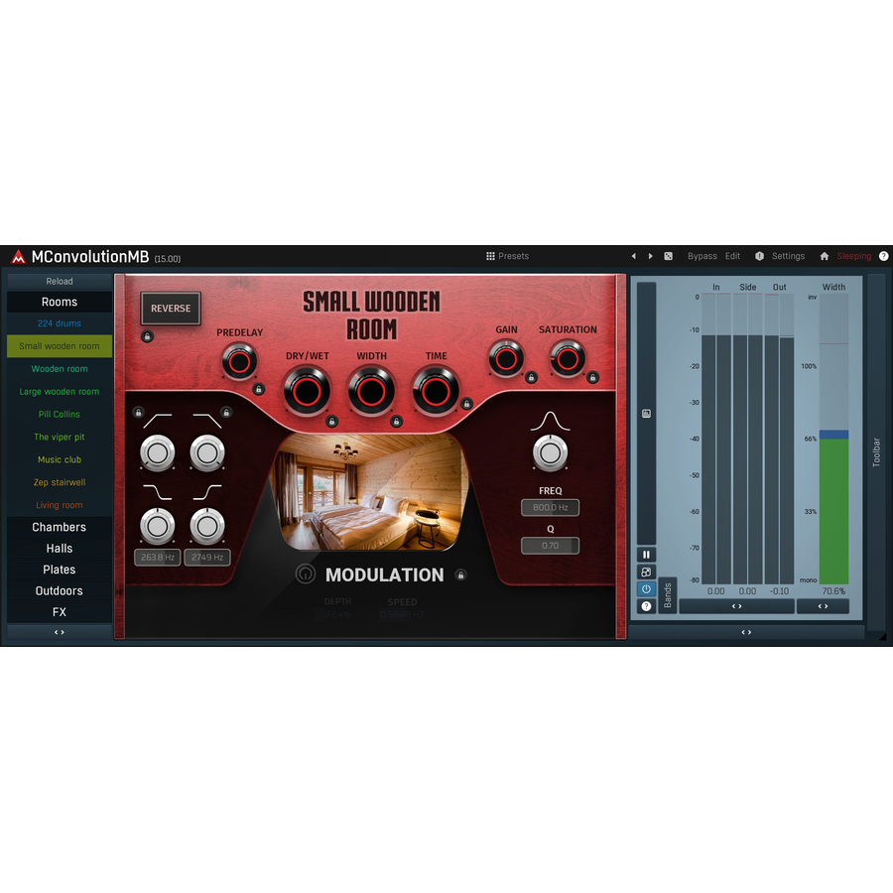
Task: Click the wooden room photo thumbnail
Action: coord(371,491)
